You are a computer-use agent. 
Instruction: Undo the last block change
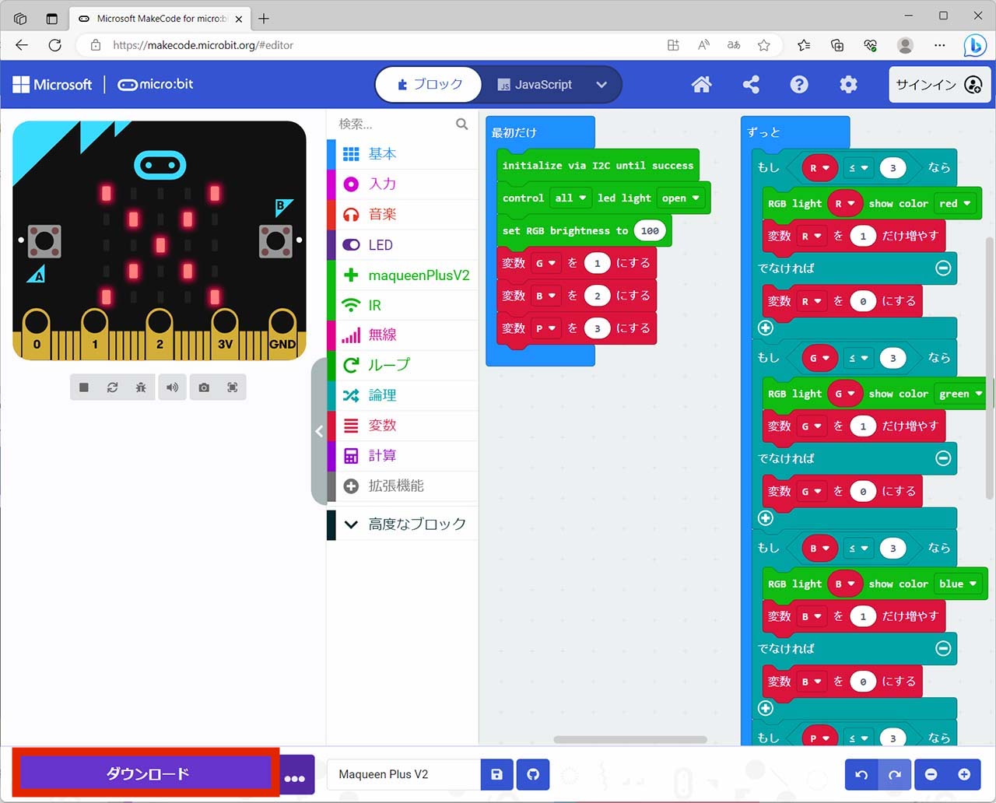tap(861, 774)
